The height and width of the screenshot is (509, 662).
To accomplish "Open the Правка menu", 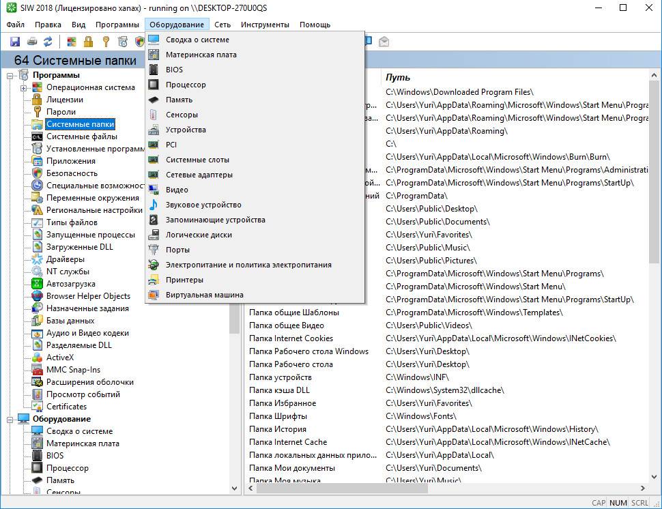I will pyautogui.click(x=48, y=25).
